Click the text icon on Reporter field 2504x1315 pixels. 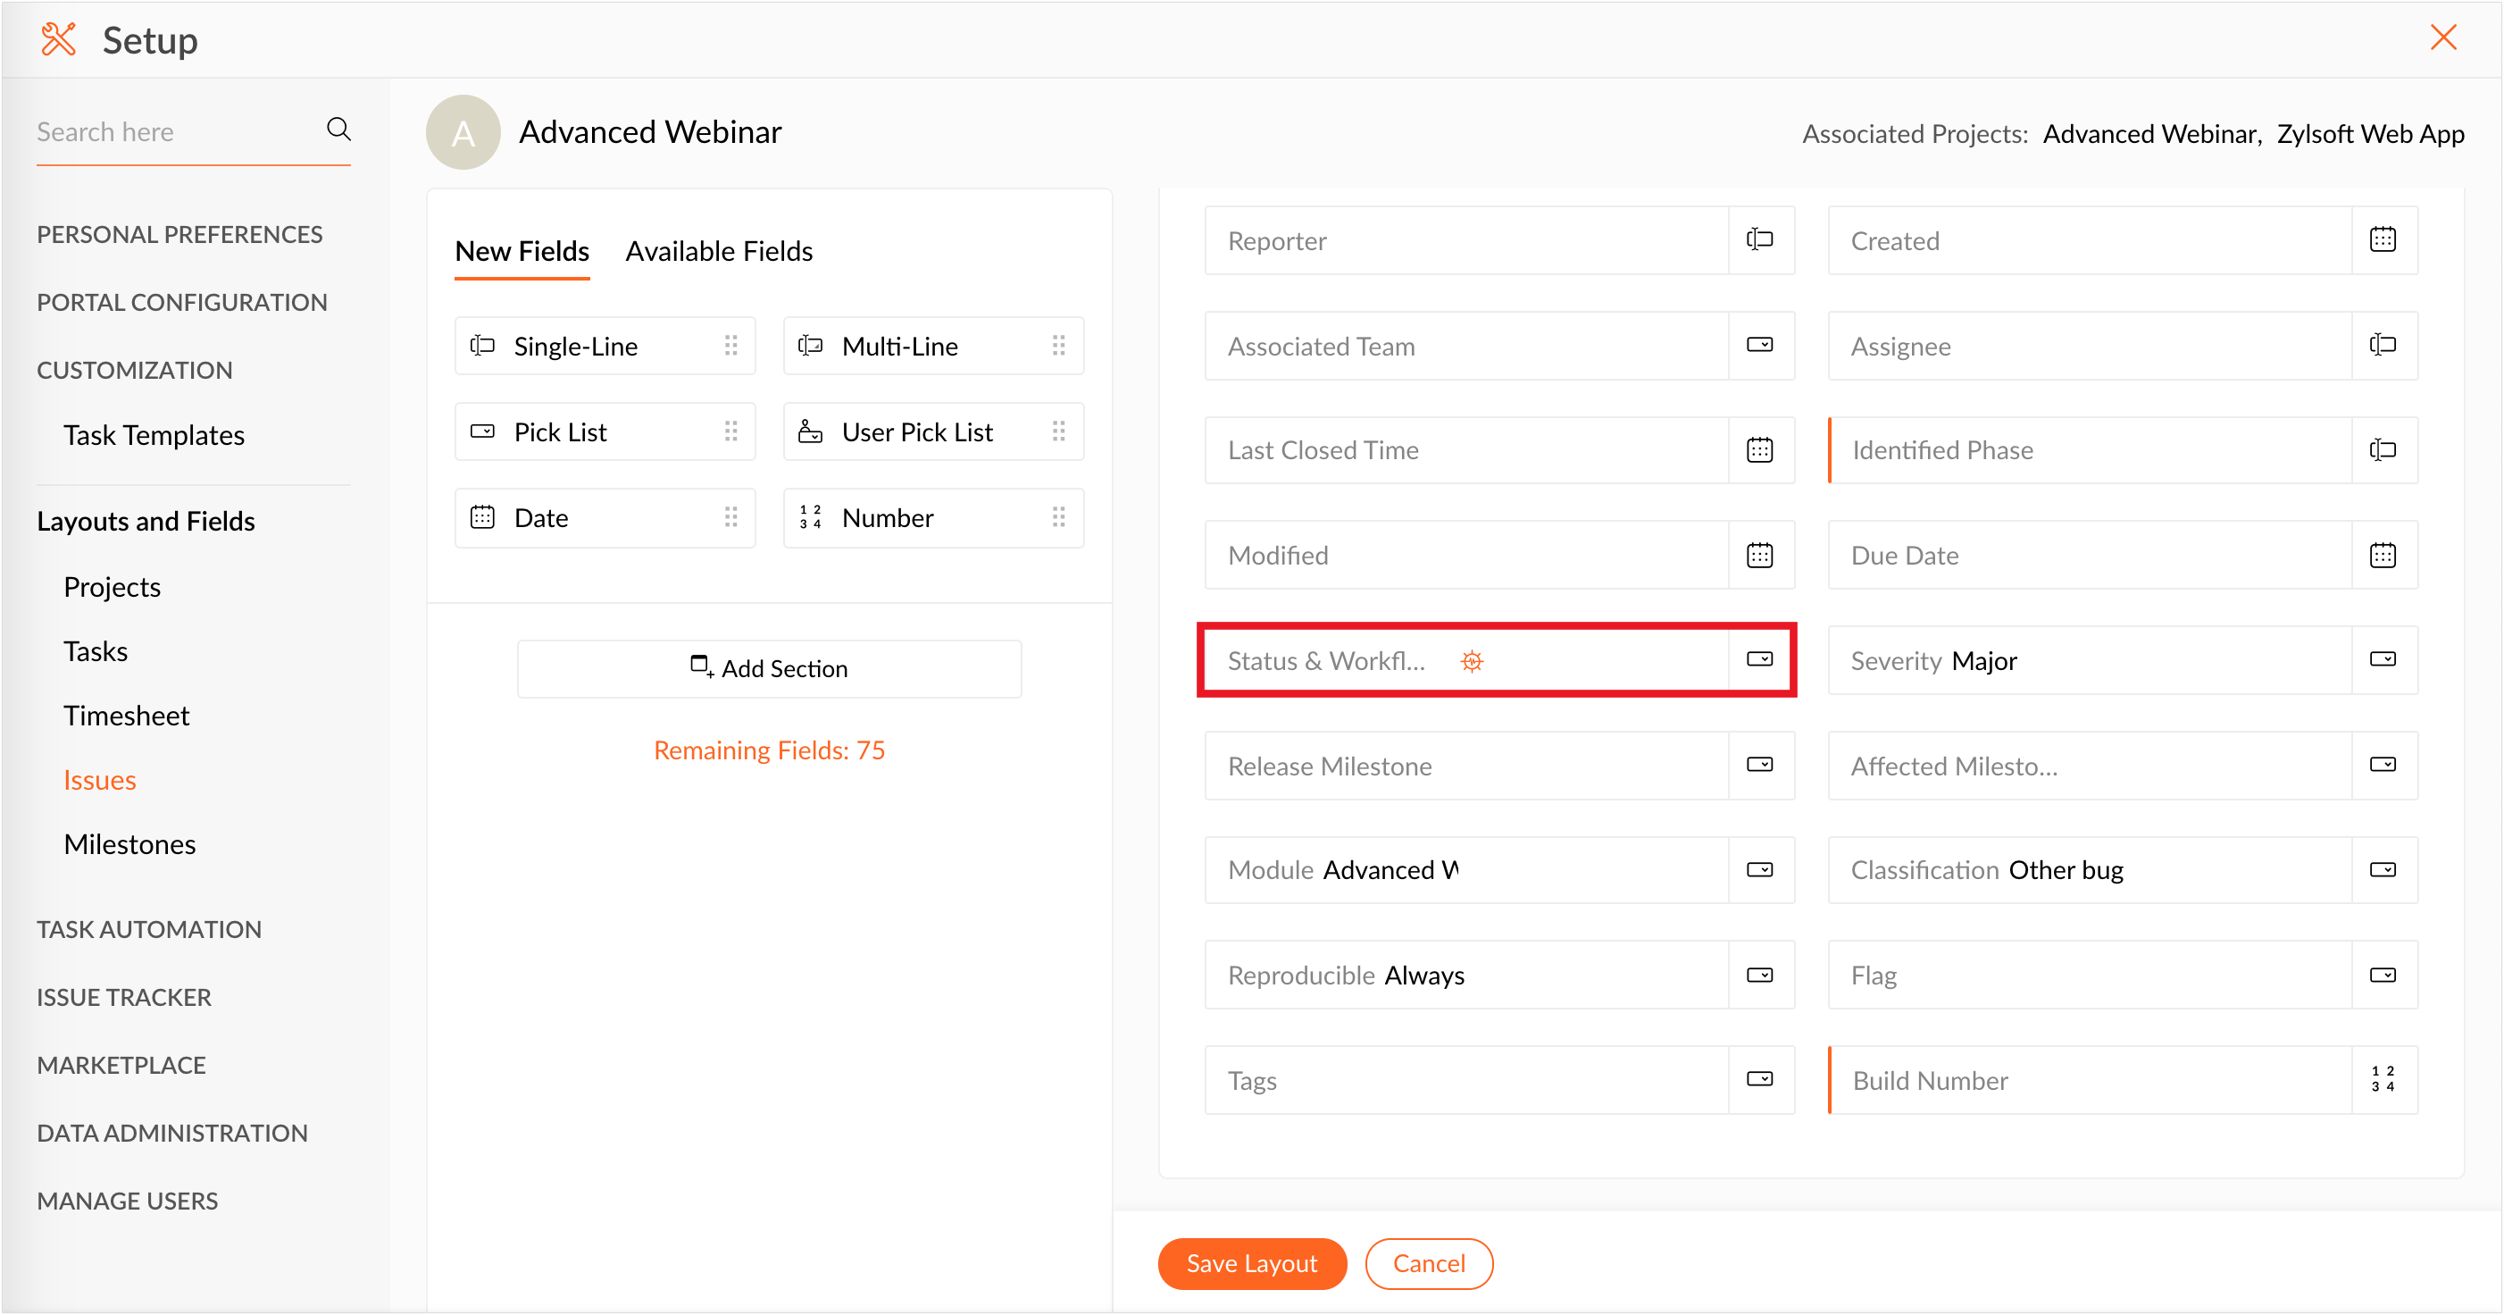1759,240
